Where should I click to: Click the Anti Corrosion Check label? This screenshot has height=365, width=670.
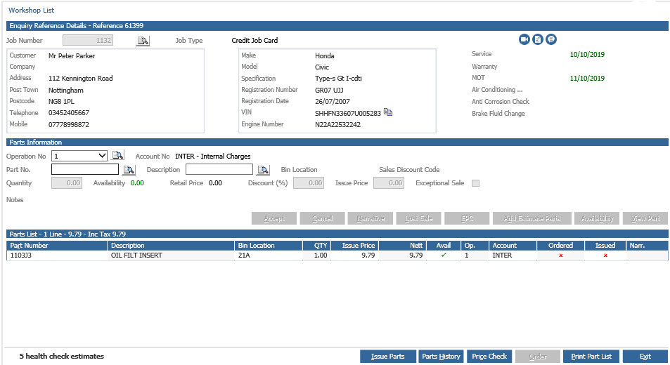pyautogui.click(x=501, y=102)
